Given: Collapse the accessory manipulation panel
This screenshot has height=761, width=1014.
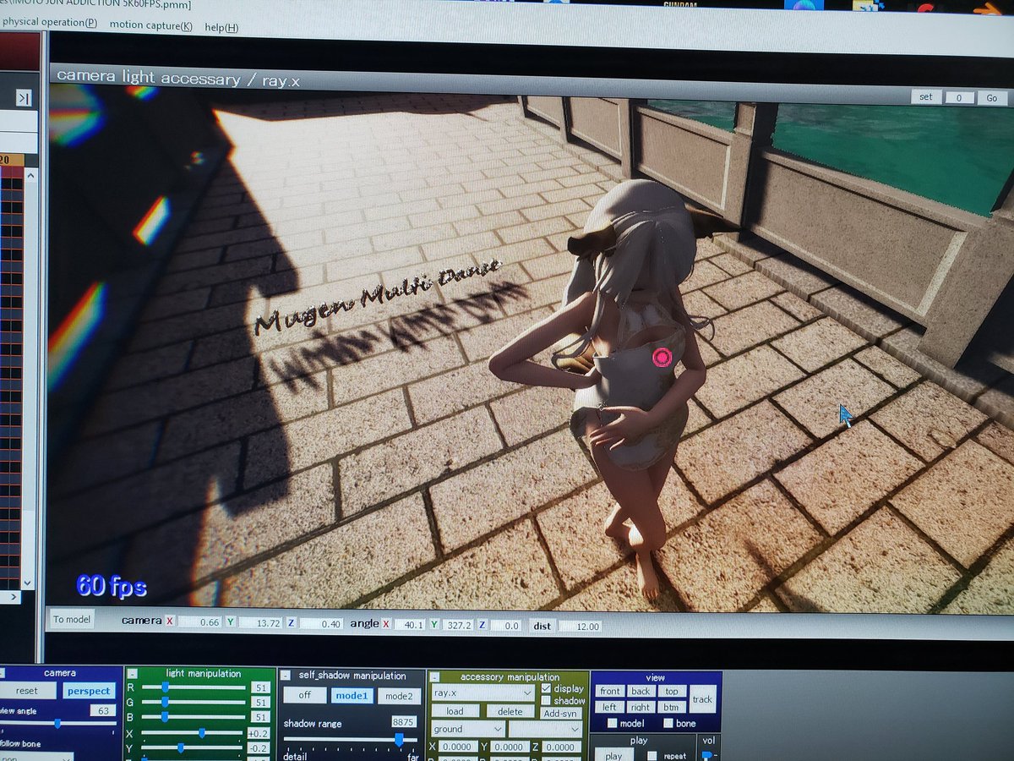Looking at the screenshot, I should pos(434,677).
